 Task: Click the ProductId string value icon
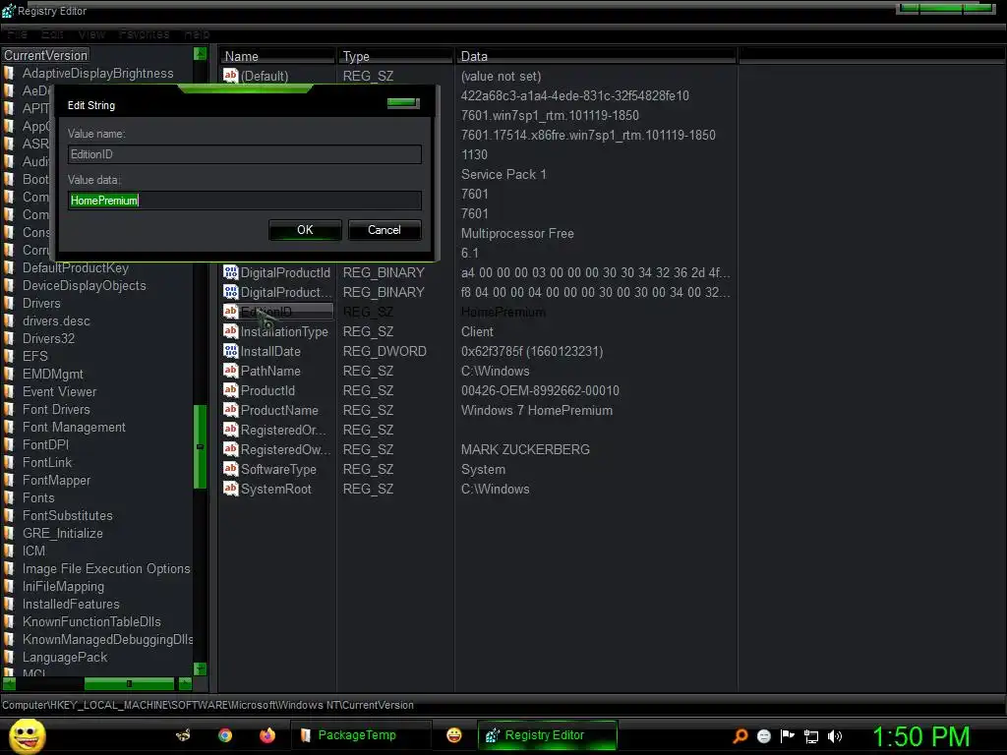click(x=230, y=389)
